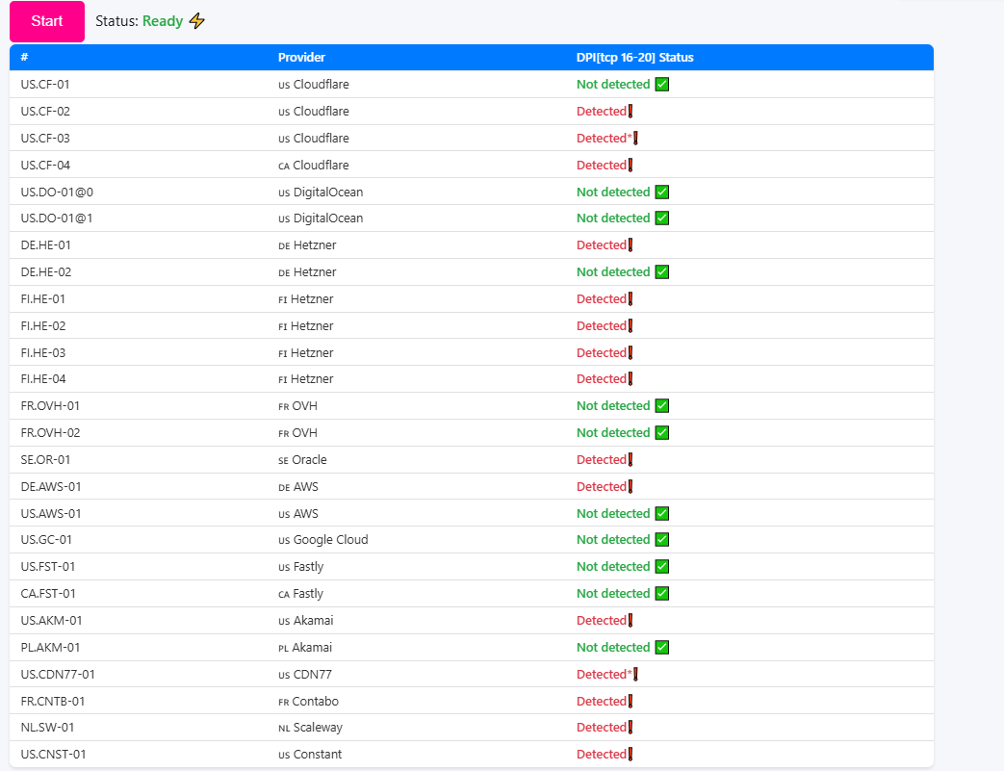Click the green checkmark in row CA.FST-01
The image size is (1004, 771).
662,594
